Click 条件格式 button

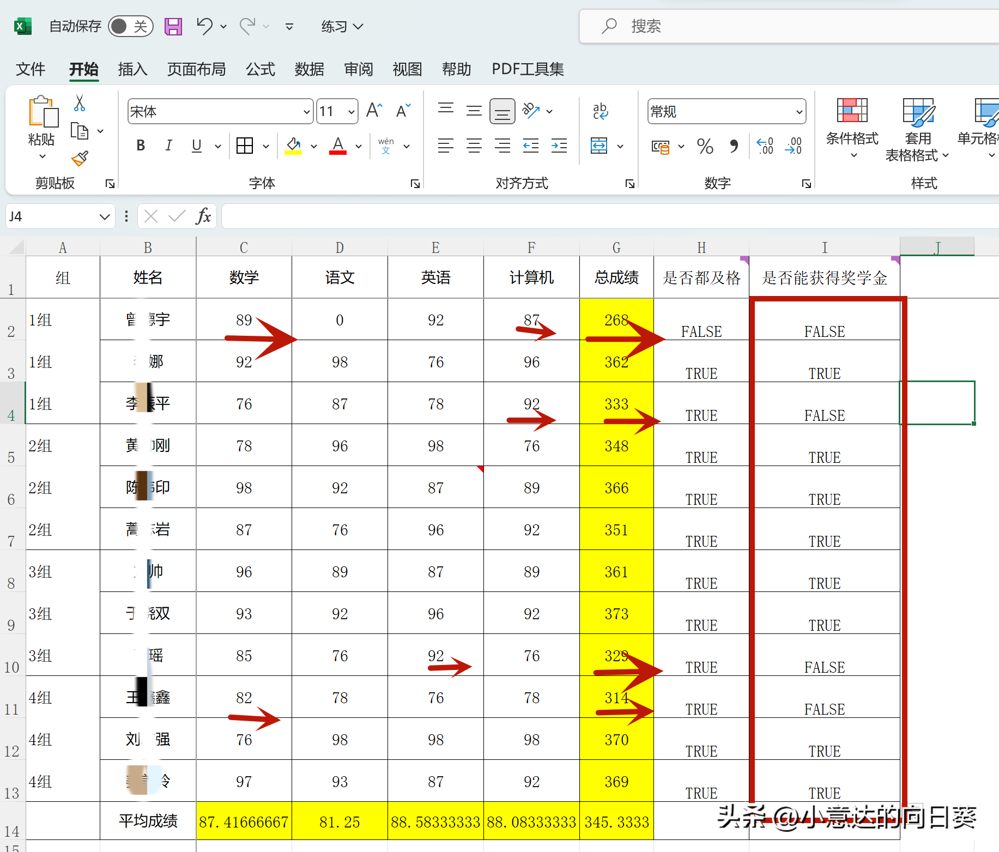[x=852, y=129]
